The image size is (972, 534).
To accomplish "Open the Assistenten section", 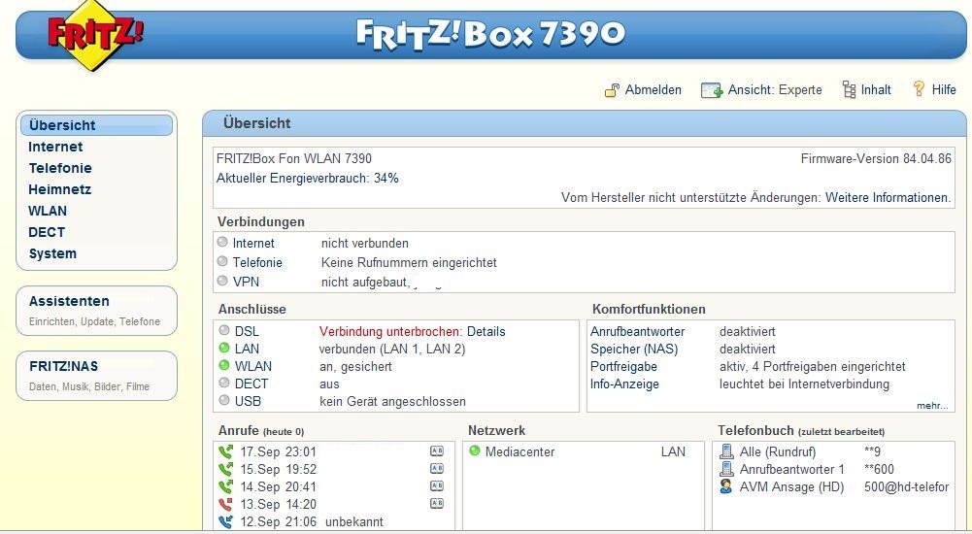I will pos(69,301).
